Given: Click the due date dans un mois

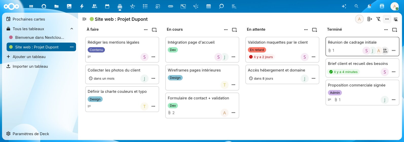Looking at the screenshot, I should [x=102, y=79].
